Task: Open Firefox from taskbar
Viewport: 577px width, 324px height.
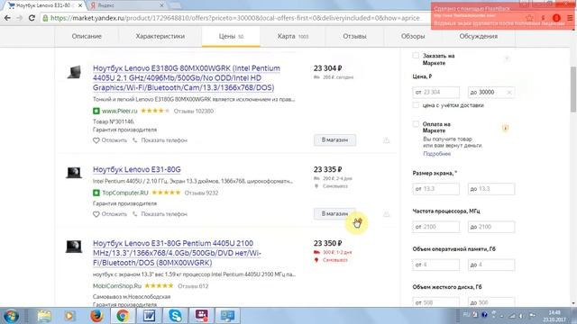Action: [x=96, y=316]
